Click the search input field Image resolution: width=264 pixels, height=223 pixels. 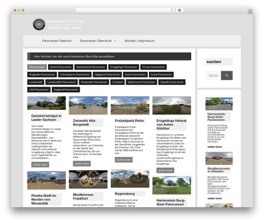213,75
